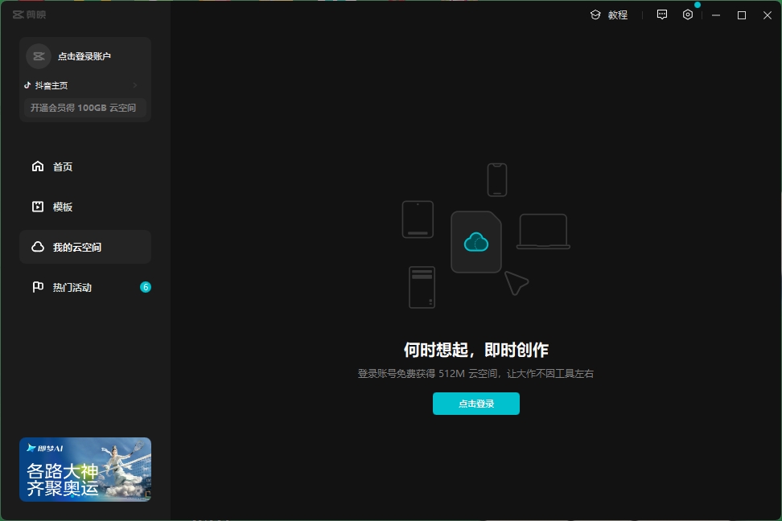Open the 即梦AI 各路大神齐聚奥运 banner
The image size is (782, 521).
point(85,470)
